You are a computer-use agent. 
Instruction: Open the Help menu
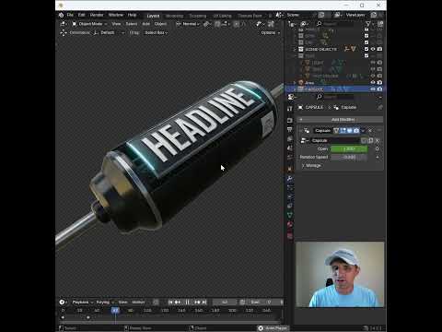(x=132, y=15)
